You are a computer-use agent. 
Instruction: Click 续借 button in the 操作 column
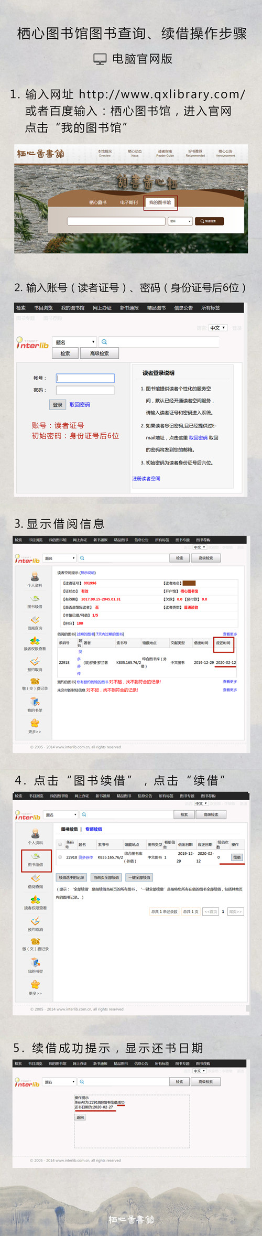click(x=237, y=857)
